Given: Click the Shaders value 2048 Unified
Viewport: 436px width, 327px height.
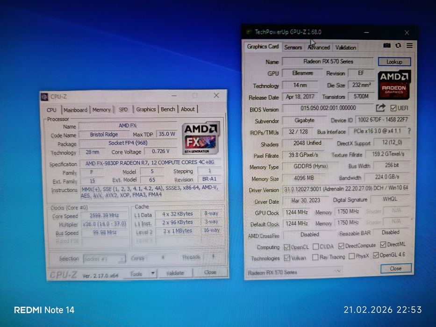Looking at the screenshot, I should (307, 143).
